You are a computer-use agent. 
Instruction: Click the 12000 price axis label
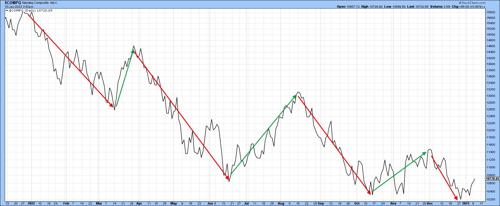[x=491, y=130]
